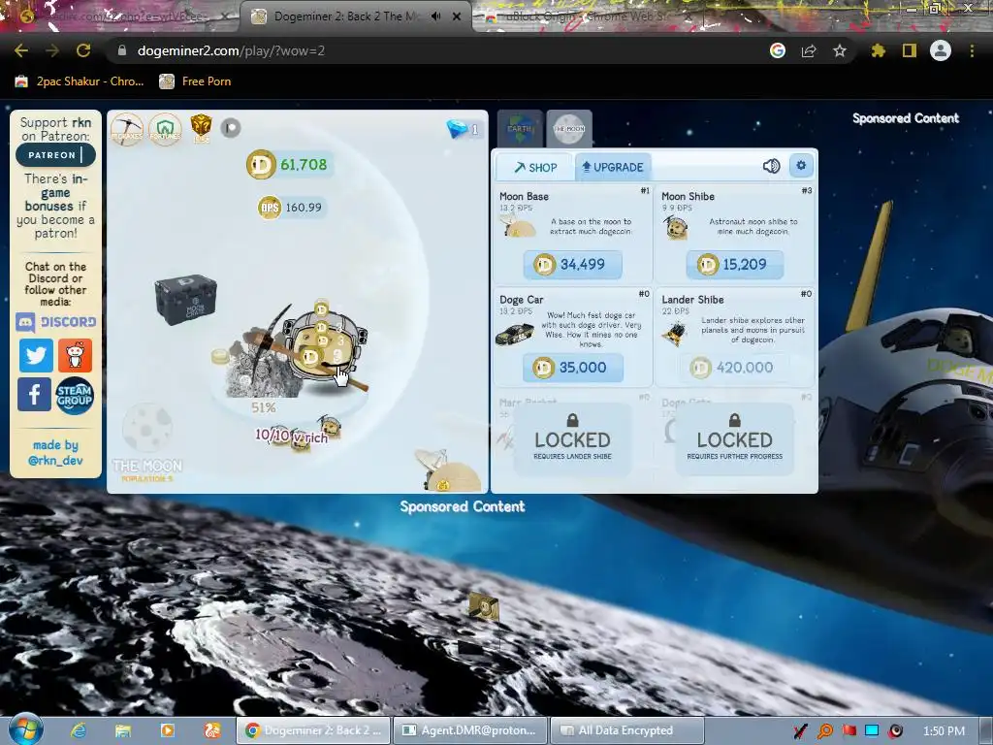993x745 pixels.
Task: Open Windows Start menu
Action: [24, 729]
